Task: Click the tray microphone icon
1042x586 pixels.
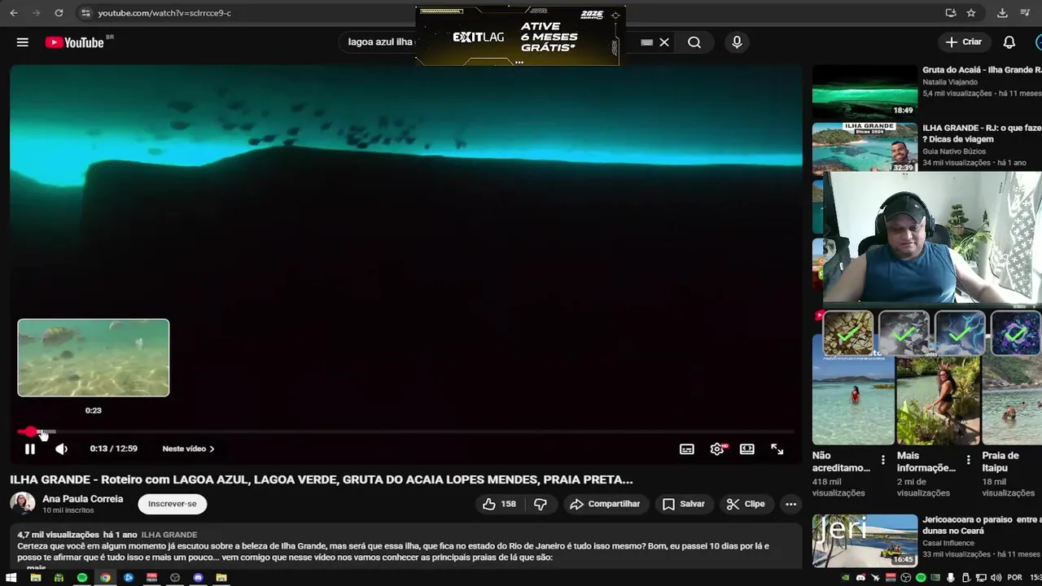Action: (x=951, y=578)
